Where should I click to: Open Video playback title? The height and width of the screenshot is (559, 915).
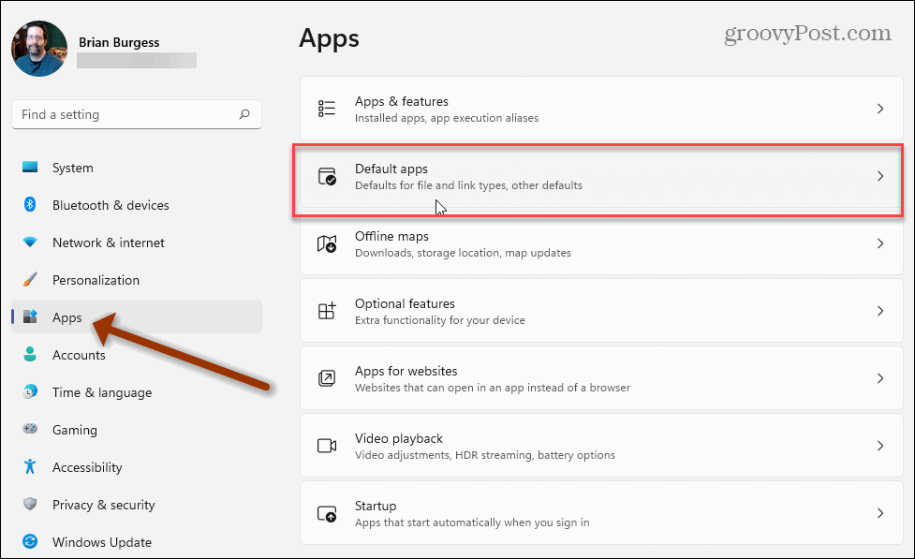[x=399, y=438]
